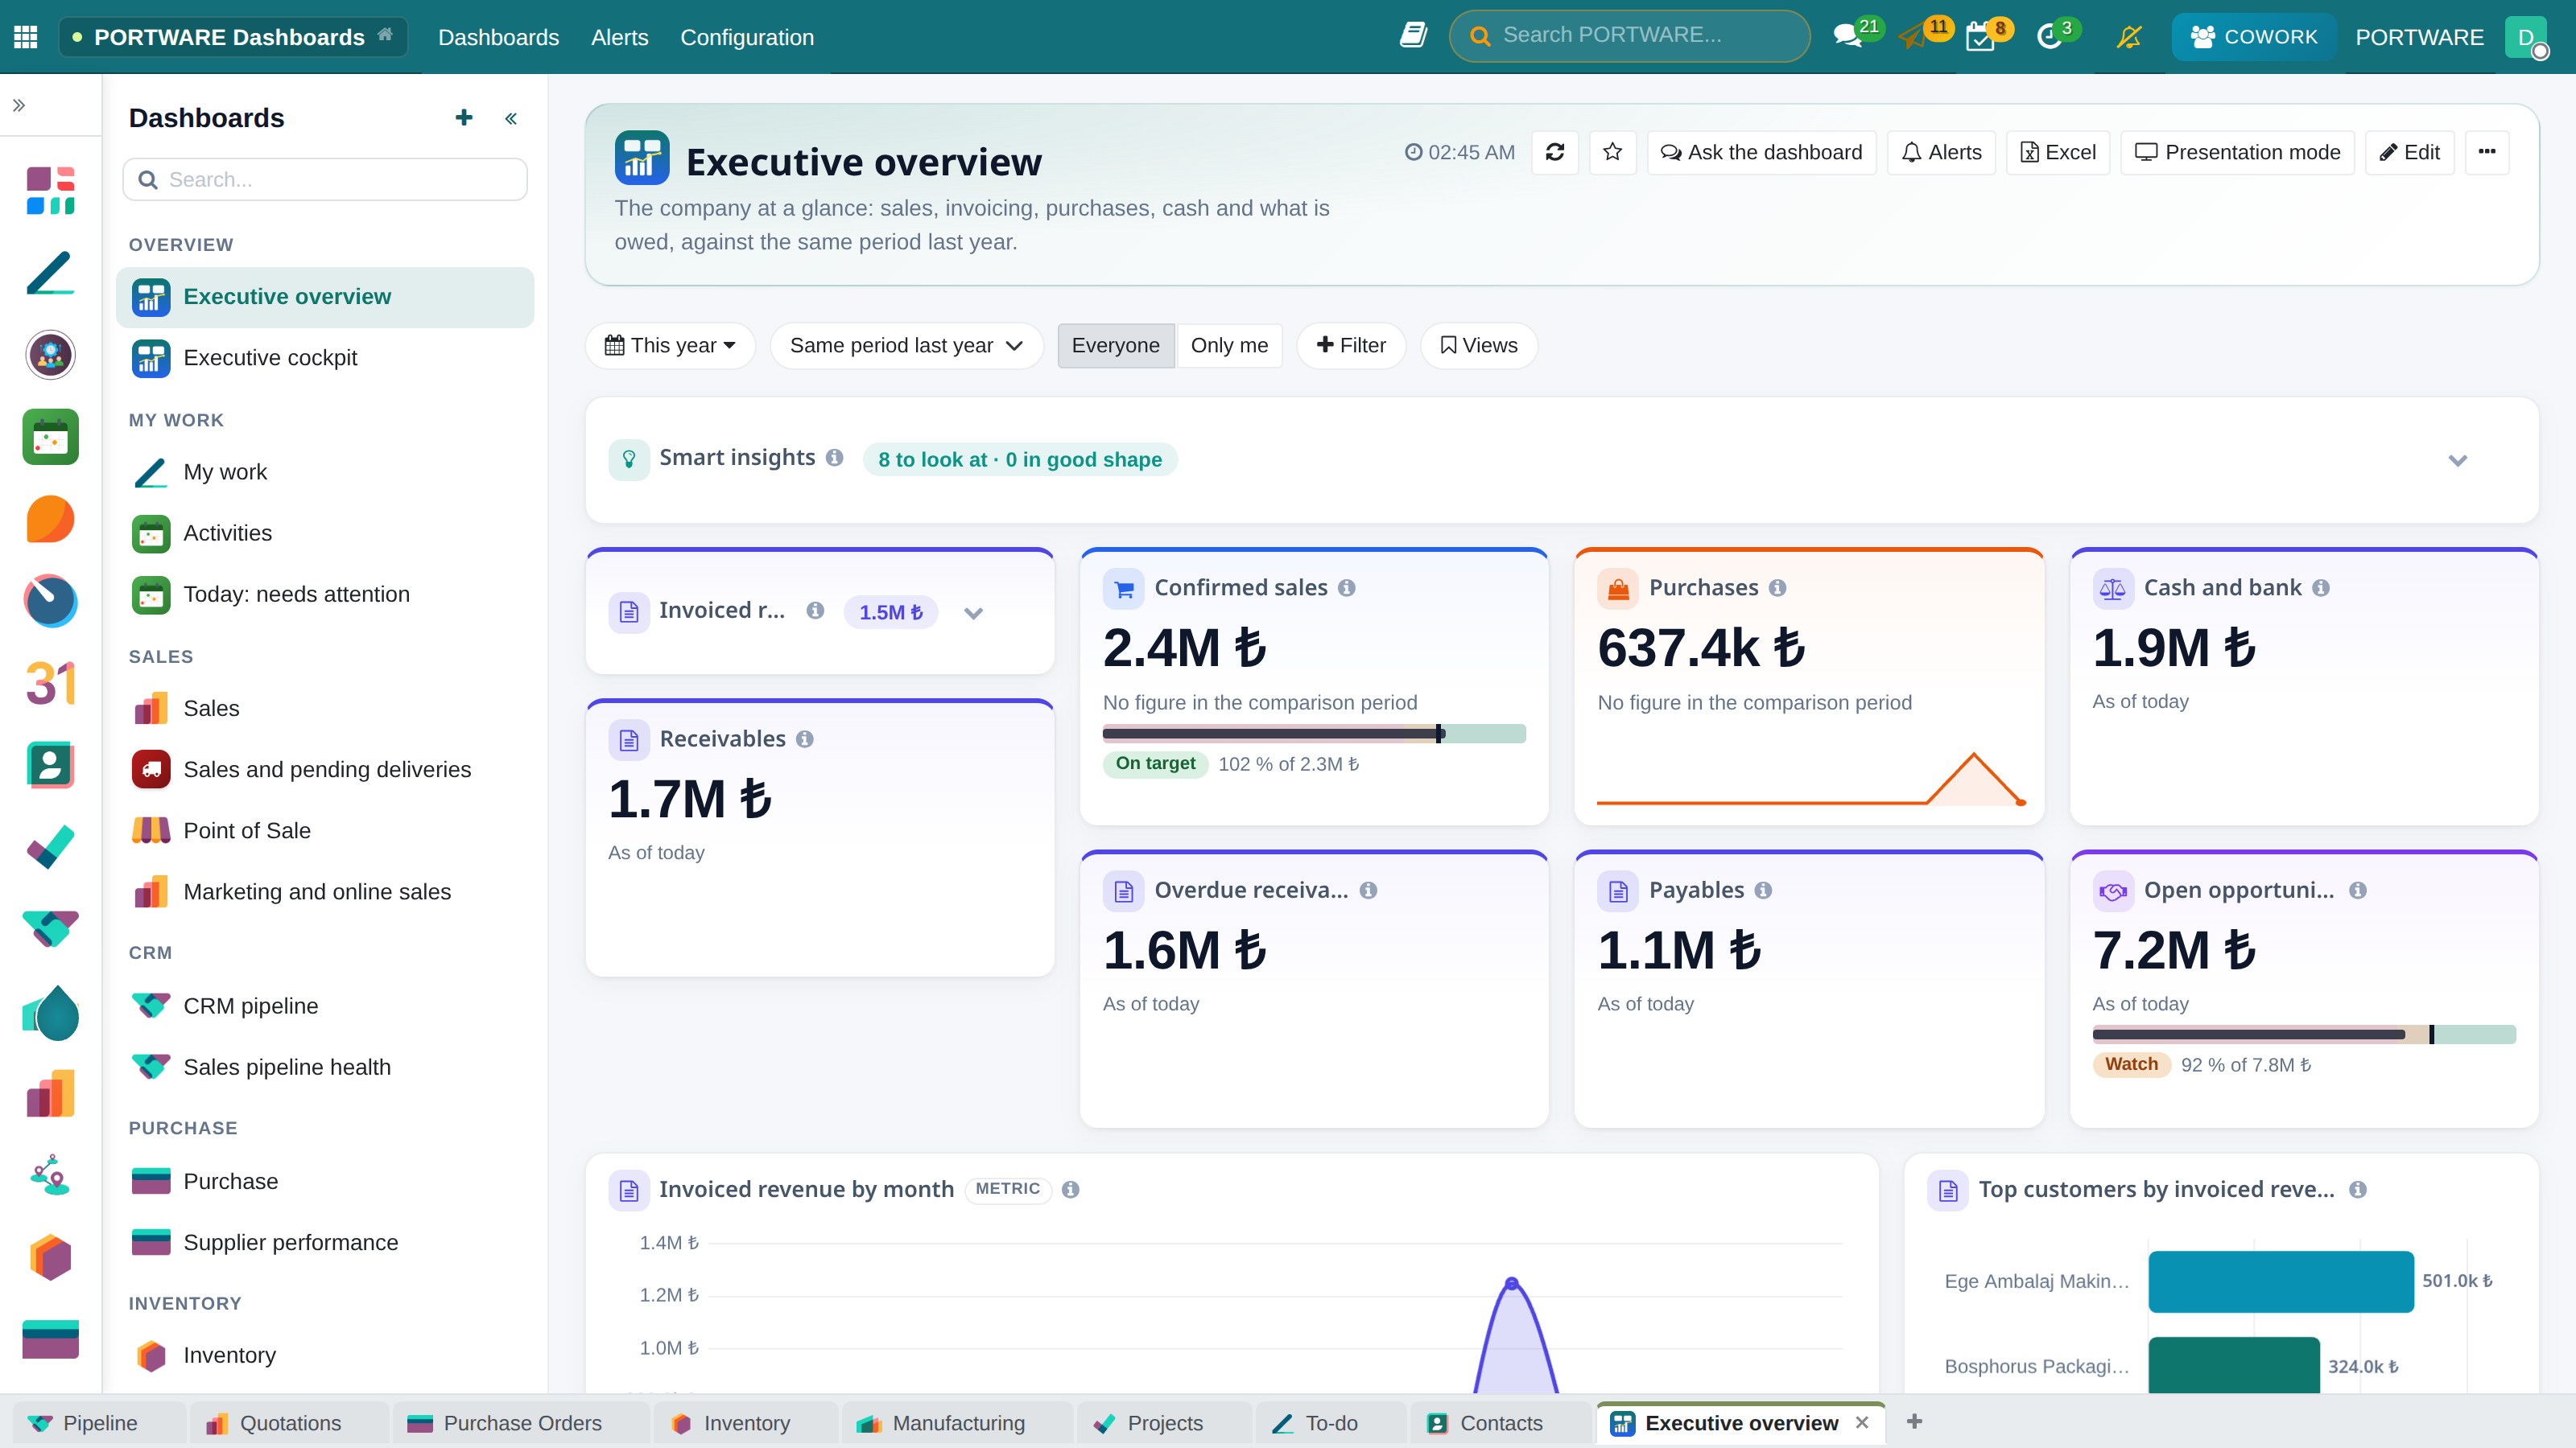Mark dashboard as favorite with star icon
Screen dimensions: 2576x1448
coord(1612,152)
